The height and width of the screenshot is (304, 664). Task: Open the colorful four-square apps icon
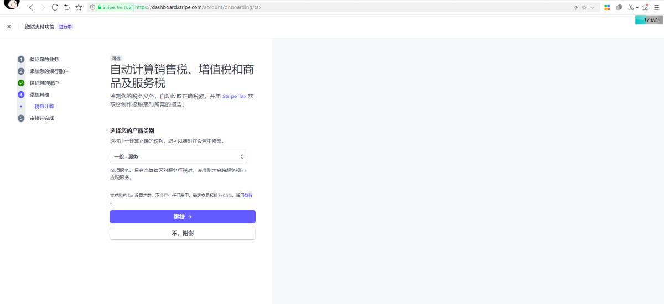(607, 8)
